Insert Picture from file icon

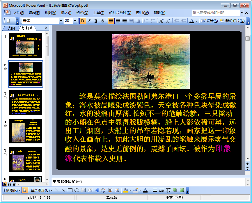click(117, 190)
